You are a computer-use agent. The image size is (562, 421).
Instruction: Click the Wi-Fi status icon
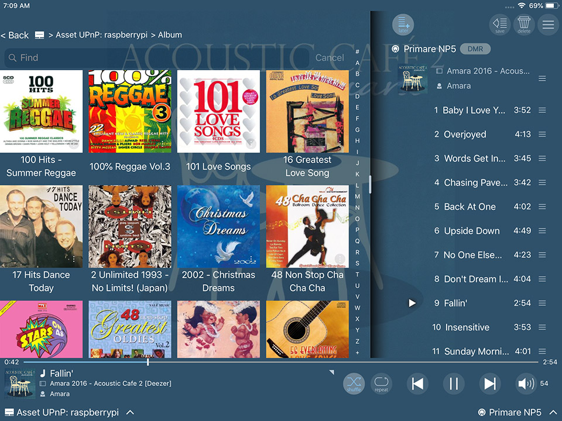tap(522, 6)
